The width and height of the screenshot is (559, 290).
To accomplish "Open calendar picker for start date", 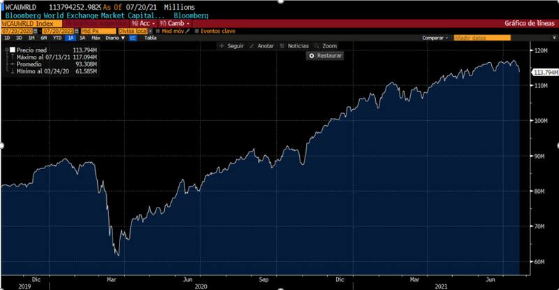I will (36, 31).
